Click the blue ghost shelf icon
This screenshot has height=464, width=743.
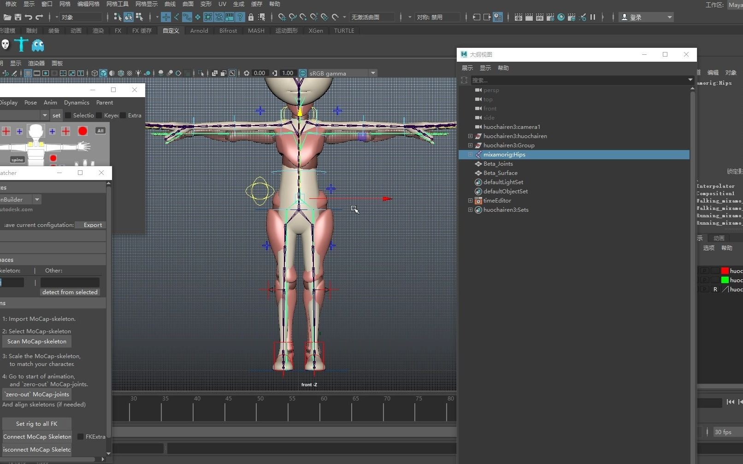[x=38, y=45]
